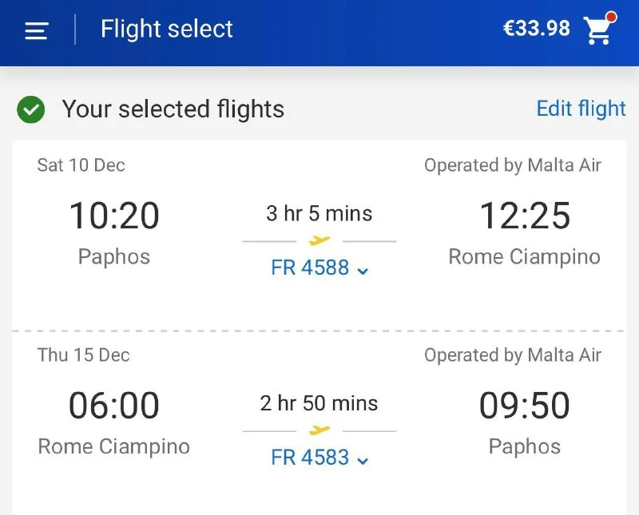Expand the chevron next to FR 4588
Screen dimensions: 639x515
[363, 271]
